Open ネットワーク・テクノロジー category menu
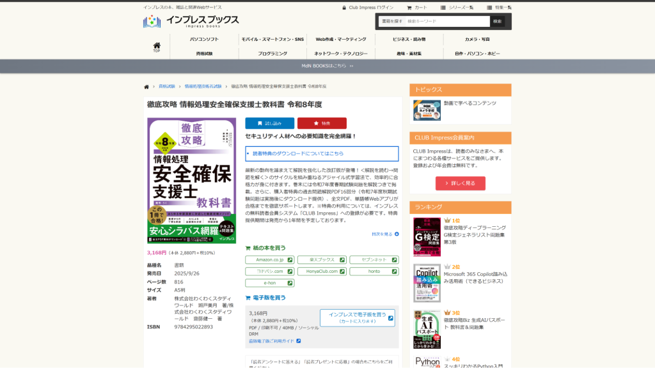 [x=341, y=54]
